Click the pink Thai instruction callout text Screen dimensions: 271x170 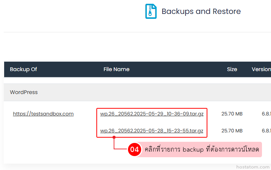click(202, 149)
